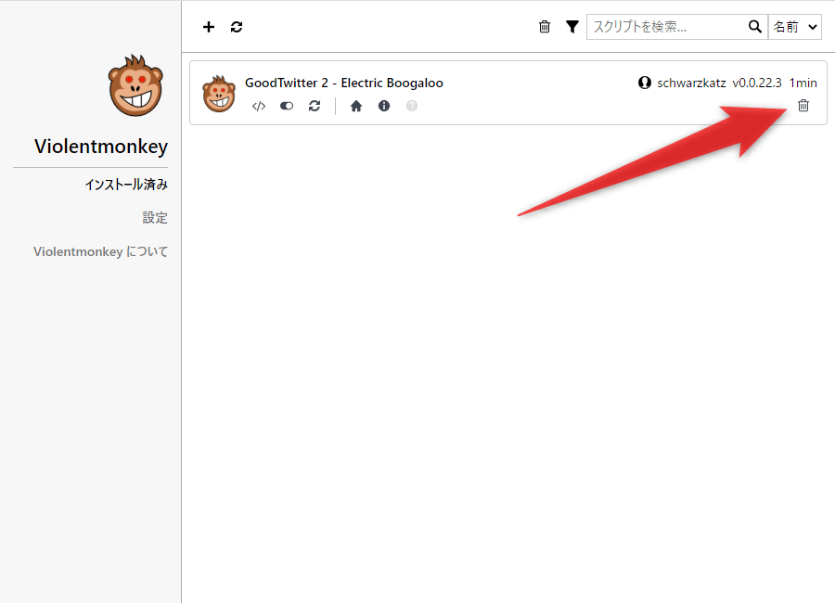Click the Violentmonkey logo in sidebar

(x=135, y=85)
